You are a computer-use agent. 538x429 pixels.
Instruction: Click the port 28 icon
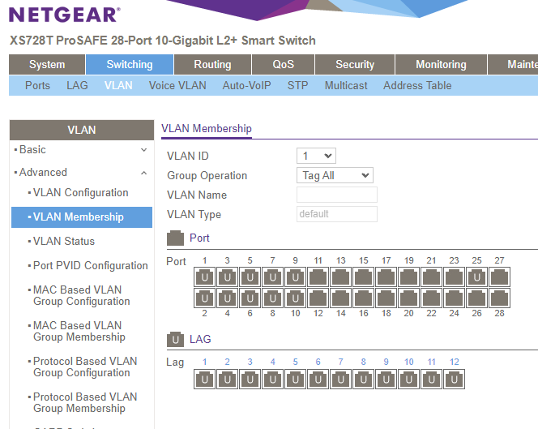tap(500, 298)
